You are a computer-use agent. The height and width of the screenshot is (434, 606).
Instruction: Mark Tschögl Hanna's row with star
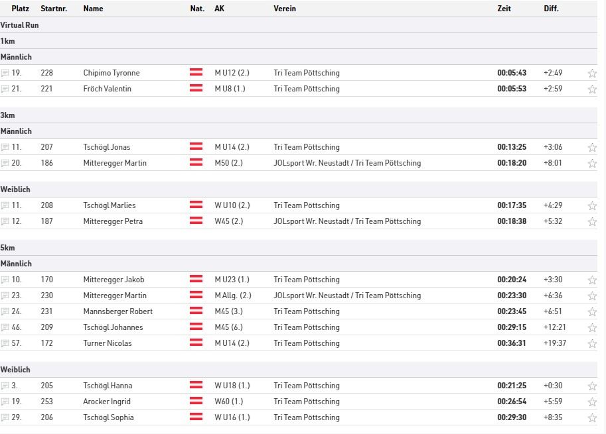point(592,386)
